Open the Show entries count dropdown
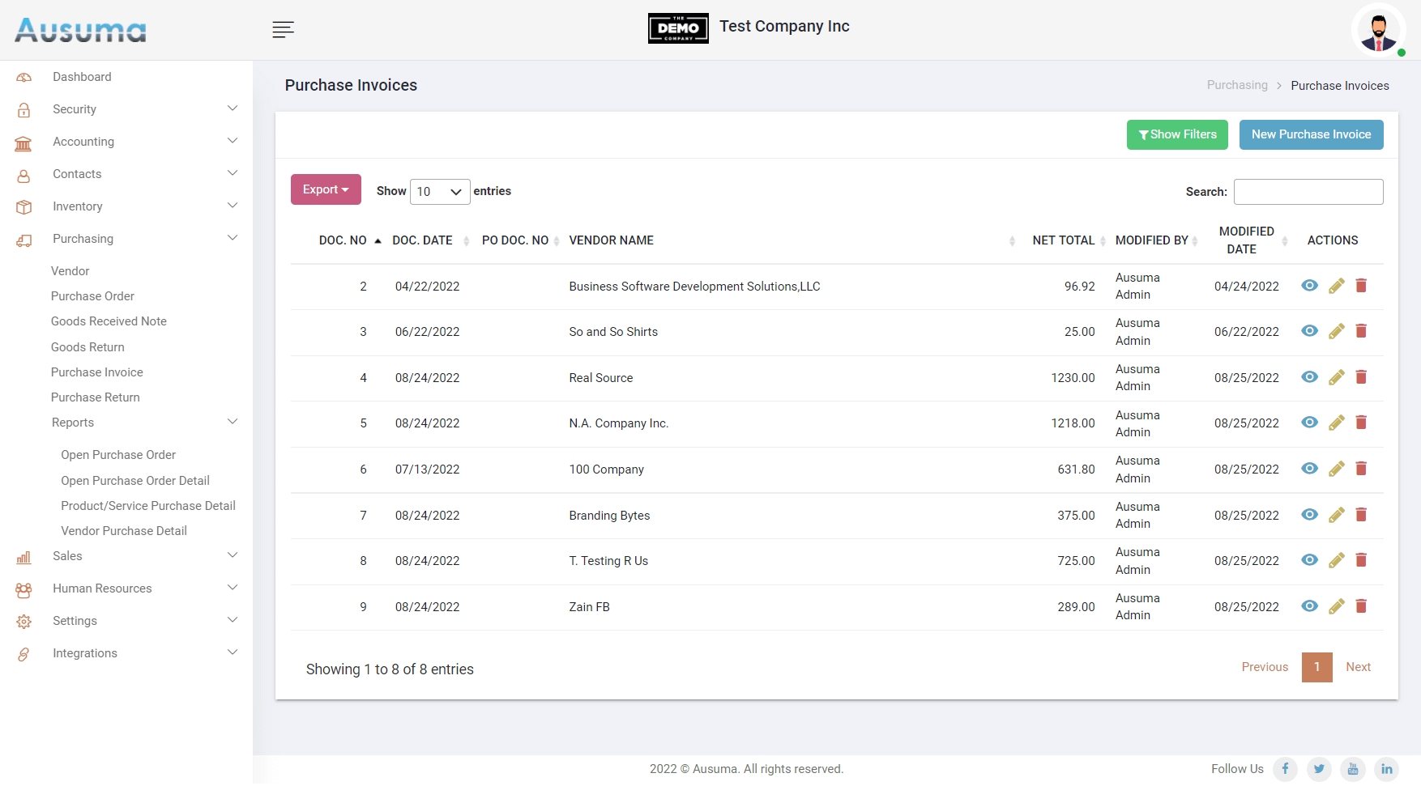1421x786 pixels. [x=440, y=192]
